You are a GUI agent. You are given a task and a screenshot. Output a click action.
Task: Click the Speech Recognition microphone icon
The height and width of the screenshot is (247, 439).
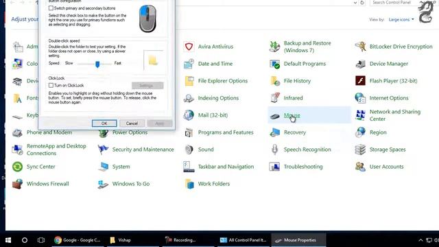(x=274, y=150)
